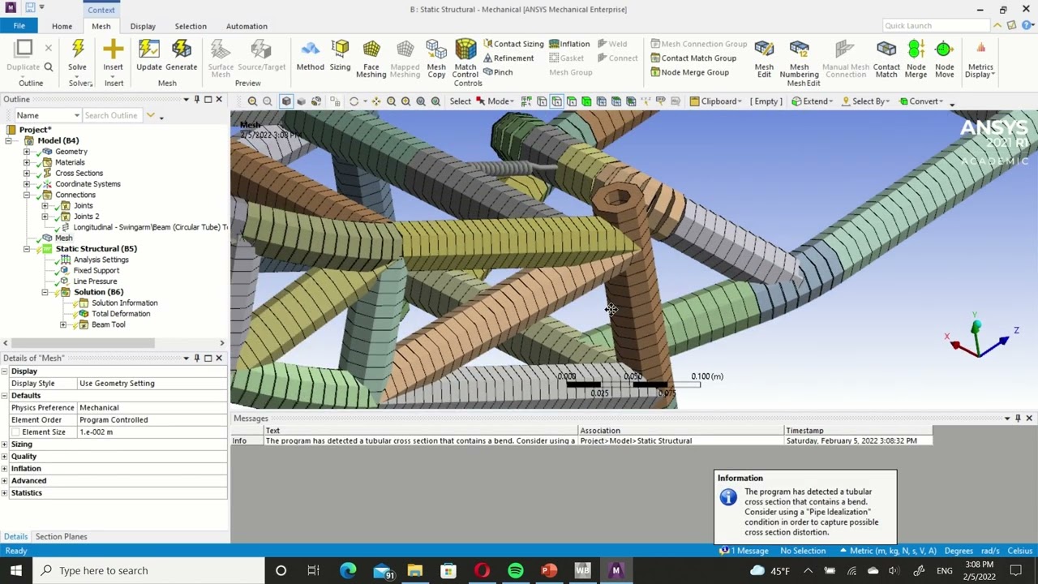Switch to the Selection ribbon tab
1038x584 pixels.
191,26
